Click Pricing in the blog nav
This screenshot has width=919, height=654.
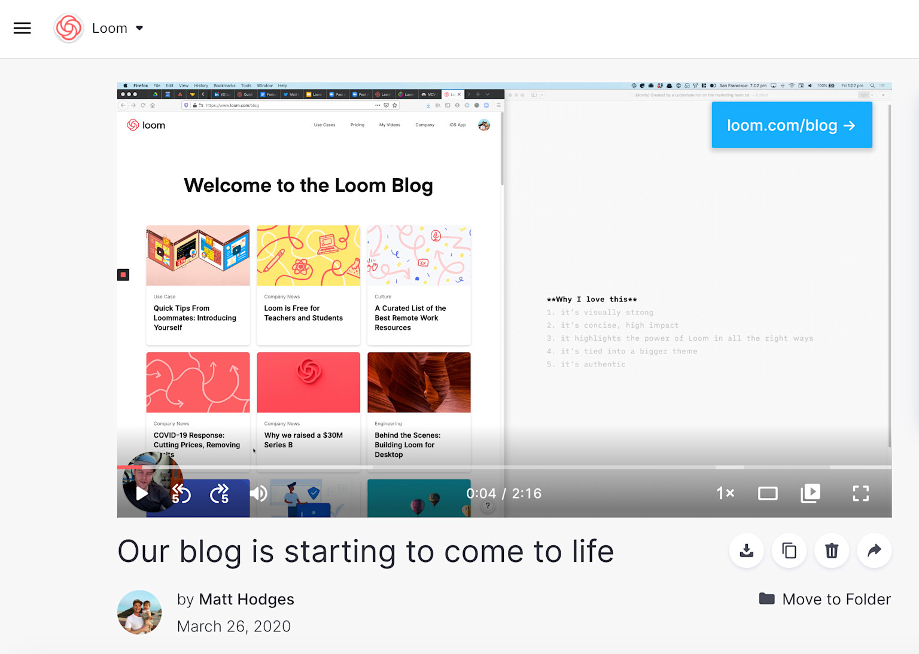pos(357,125)
